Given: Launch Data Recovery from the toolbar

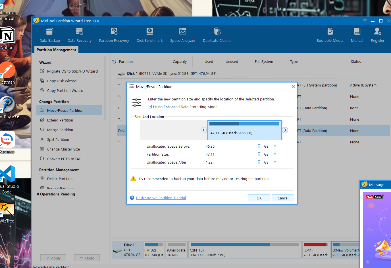Looking at the screenshot, I should point(80,35).
